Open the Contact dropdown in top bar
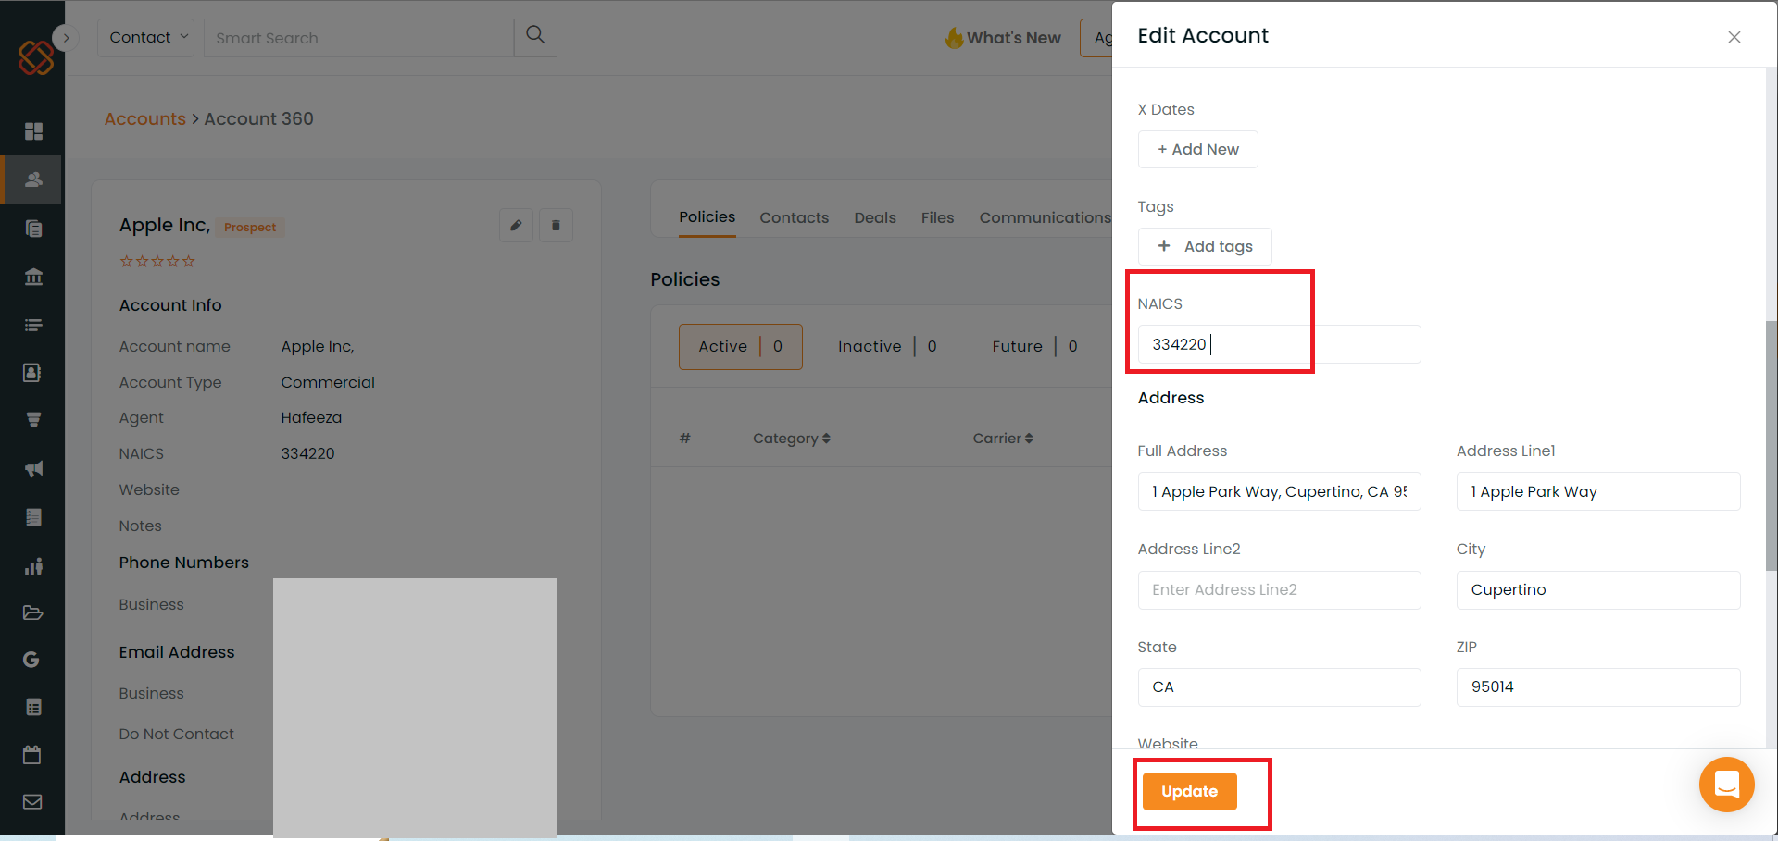Screen dimensions: 1778x841 146,38
